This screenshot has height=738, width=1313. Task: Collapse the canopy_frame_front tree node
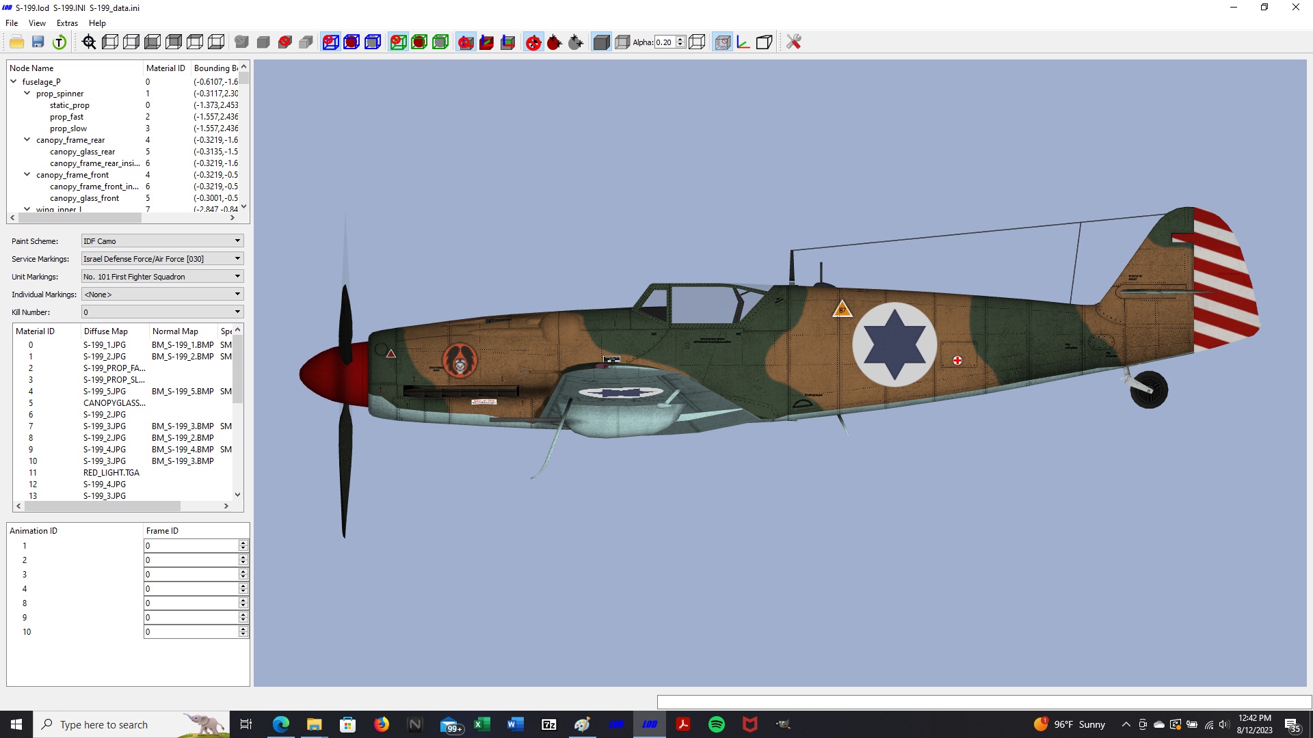coord(27,174)
